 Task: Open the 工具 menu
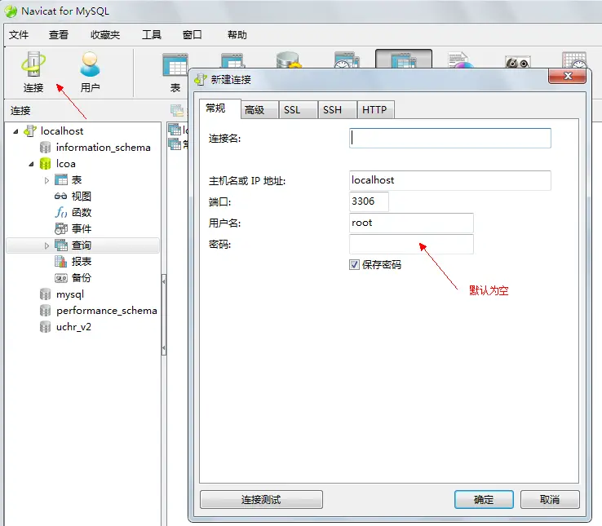152,35
